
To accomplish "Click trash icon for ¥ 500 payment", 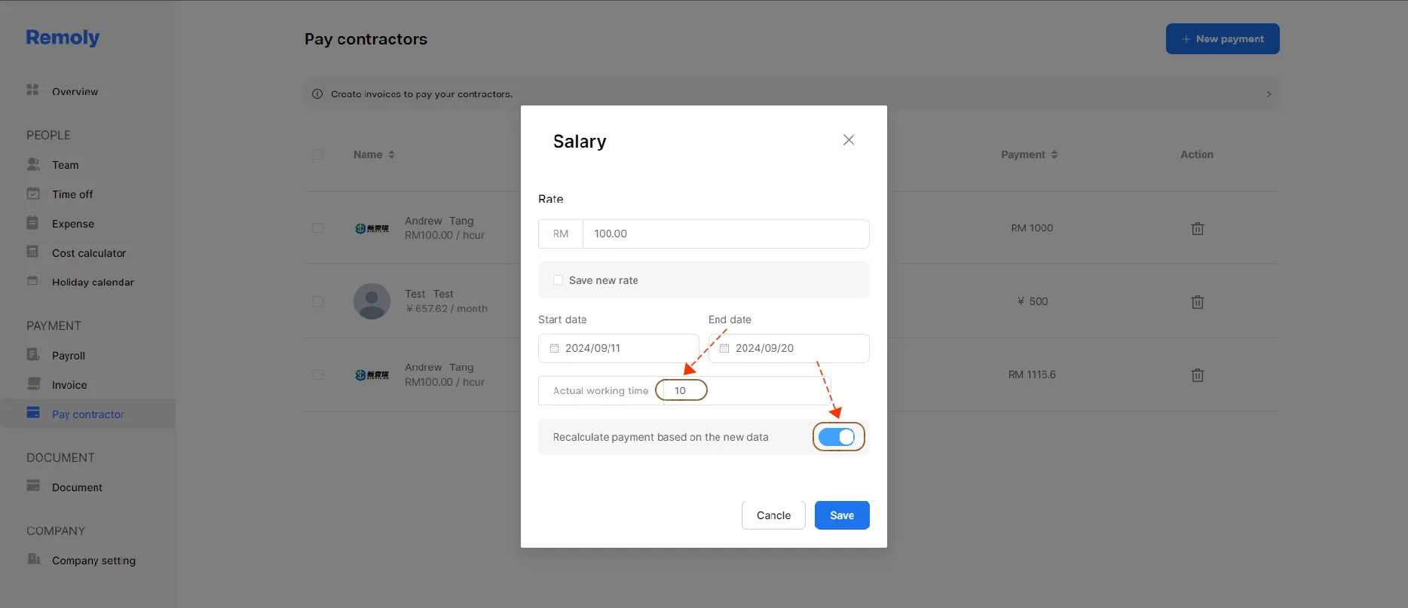I will pyautogui.click(x=1197, y=302).
